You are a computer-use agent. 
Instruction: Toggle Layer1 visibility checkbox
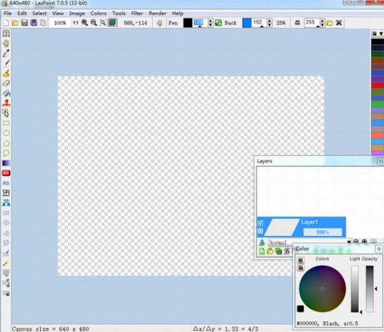point(261,223)
